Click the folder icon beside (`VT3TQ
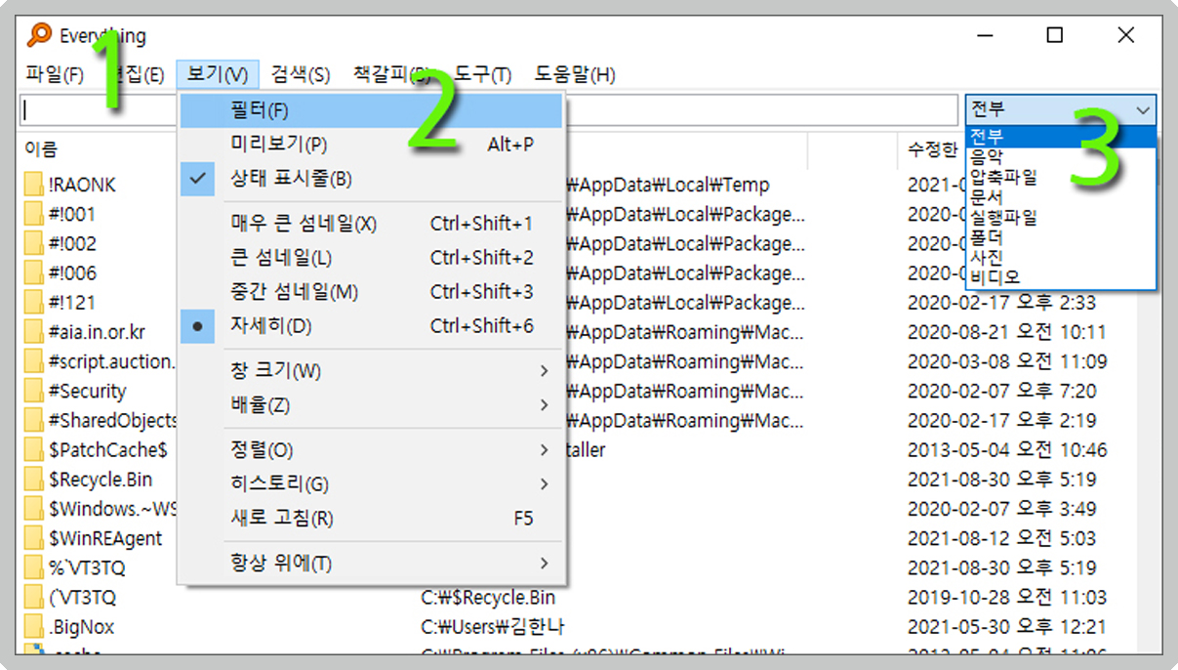 point(34,597)
